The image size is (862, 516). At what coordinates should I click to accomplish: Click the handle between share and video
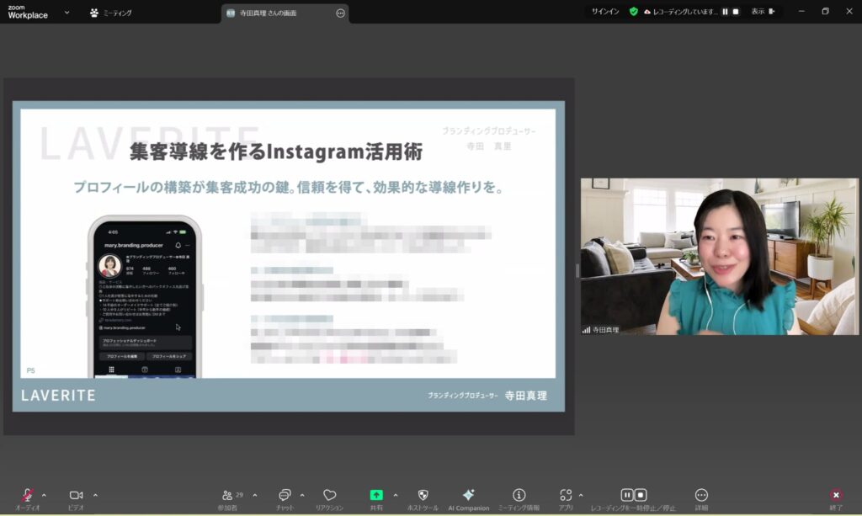coord(577,270)
